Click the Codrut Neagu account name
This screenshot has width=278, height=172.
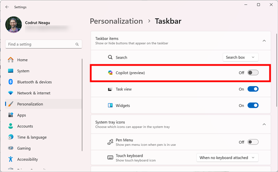pyautogui.click(x=37, y=23)
